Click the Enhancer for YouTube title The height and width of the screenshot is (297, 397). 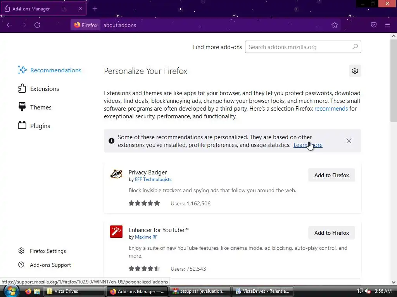coord(159,230)
